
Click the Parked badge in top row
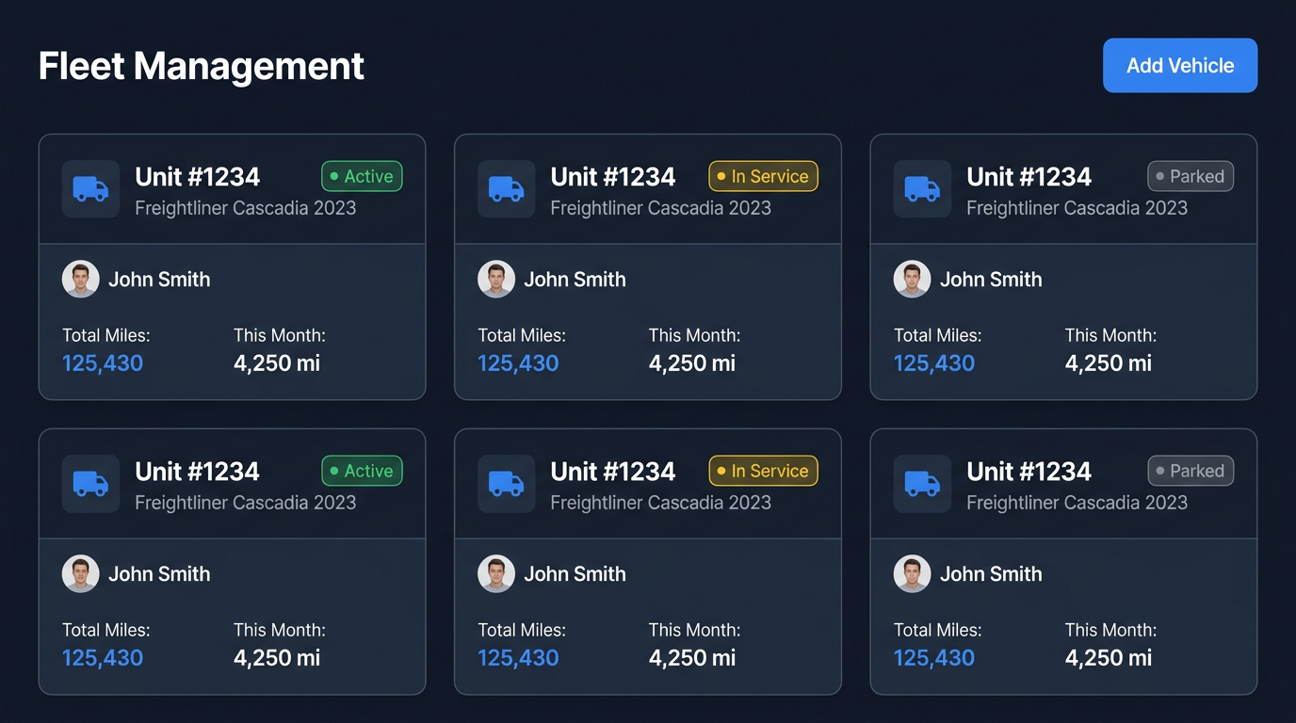(1191, 176)
